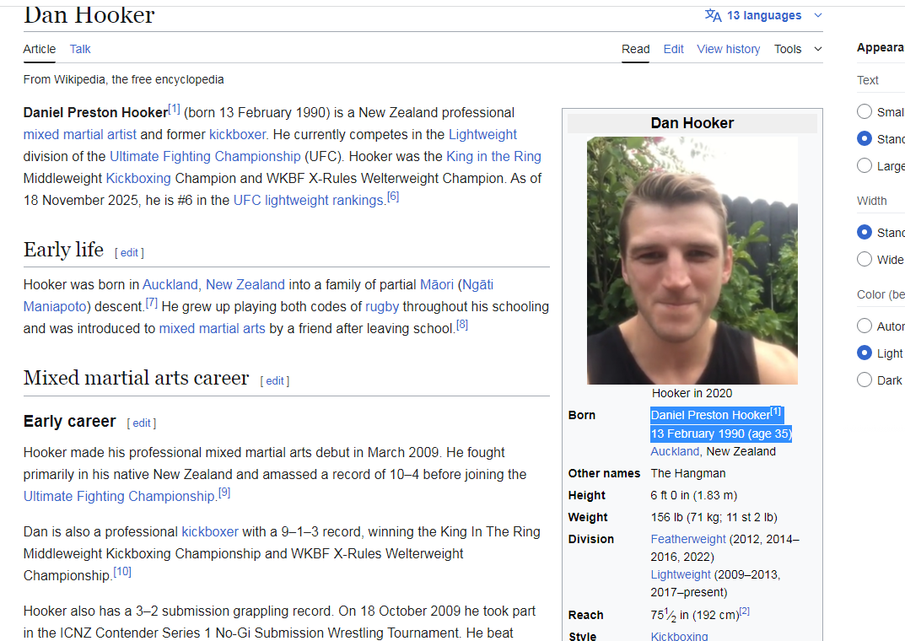Follow the kickboxer link in intro
905x641 pixels.
(x=237, y=134)
